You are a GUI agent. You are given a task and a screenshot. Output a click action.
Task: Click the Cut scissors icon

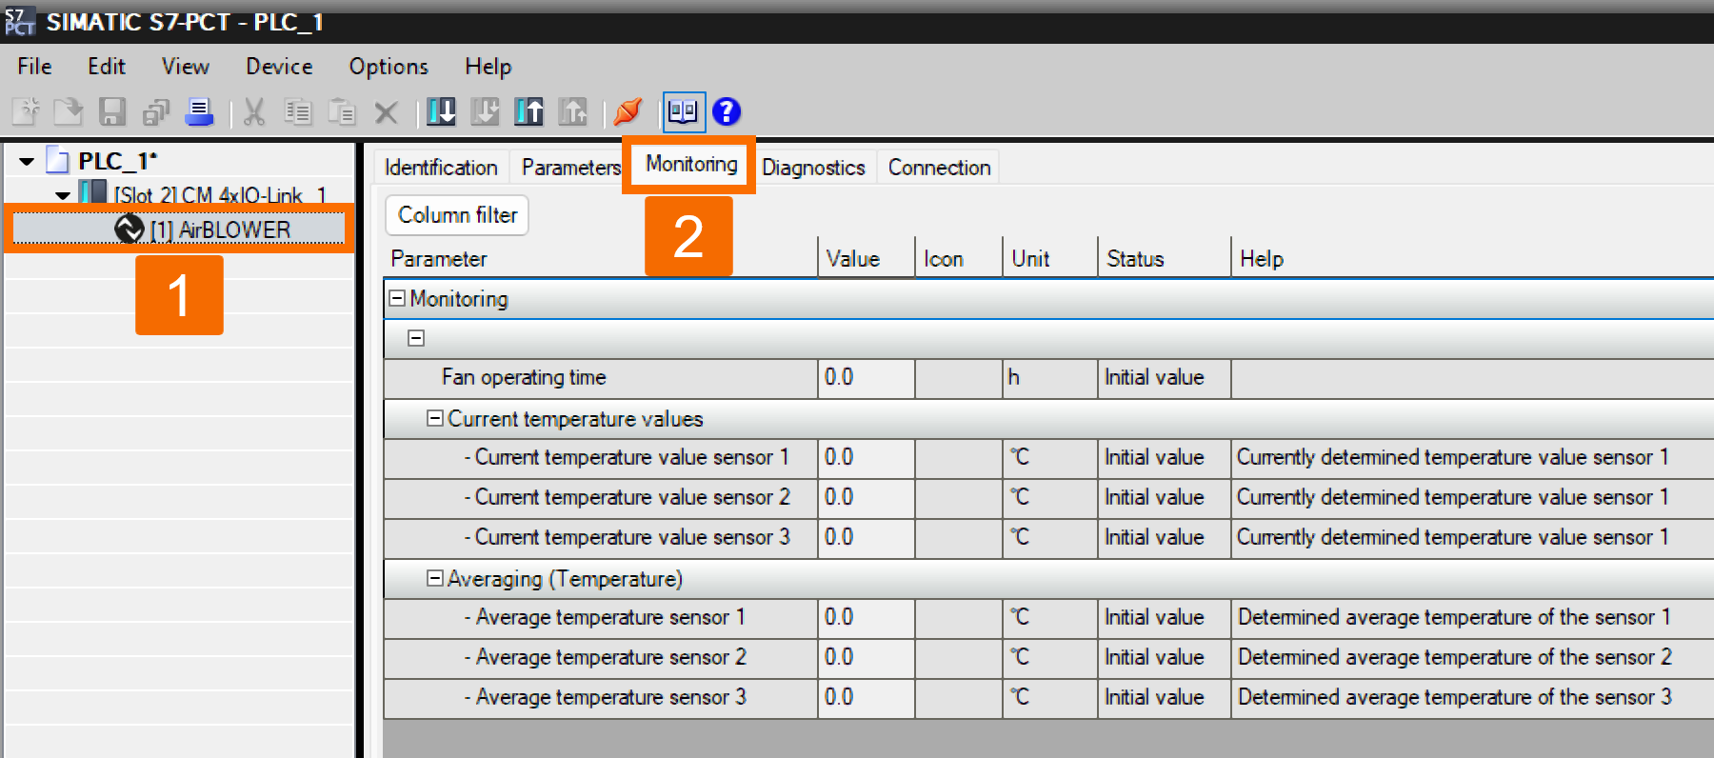point(254,112)
